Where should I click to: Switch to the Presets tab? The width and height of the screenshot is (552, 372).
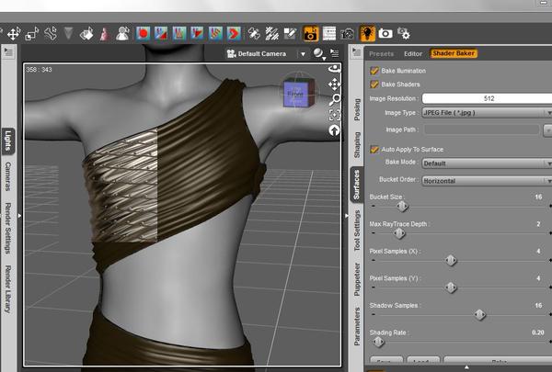click(x=381, y=54)
